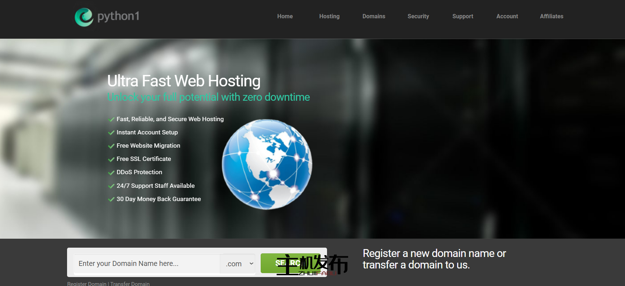
Task: Click the checkmark next to Free Website Migration
Action: point(111,146)
